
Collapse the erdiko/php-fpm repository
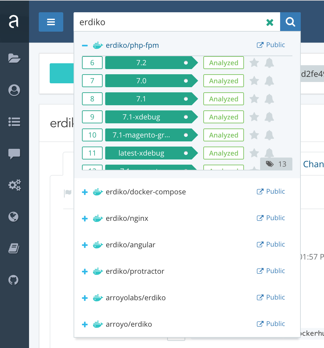point(85,46)
